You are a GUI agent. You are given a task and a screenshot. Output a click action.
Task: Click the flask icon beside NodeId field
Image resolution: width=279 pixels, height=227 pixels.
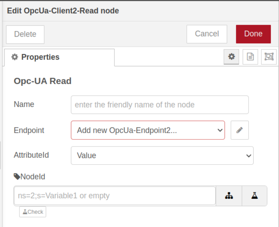(x=254, y=196)
